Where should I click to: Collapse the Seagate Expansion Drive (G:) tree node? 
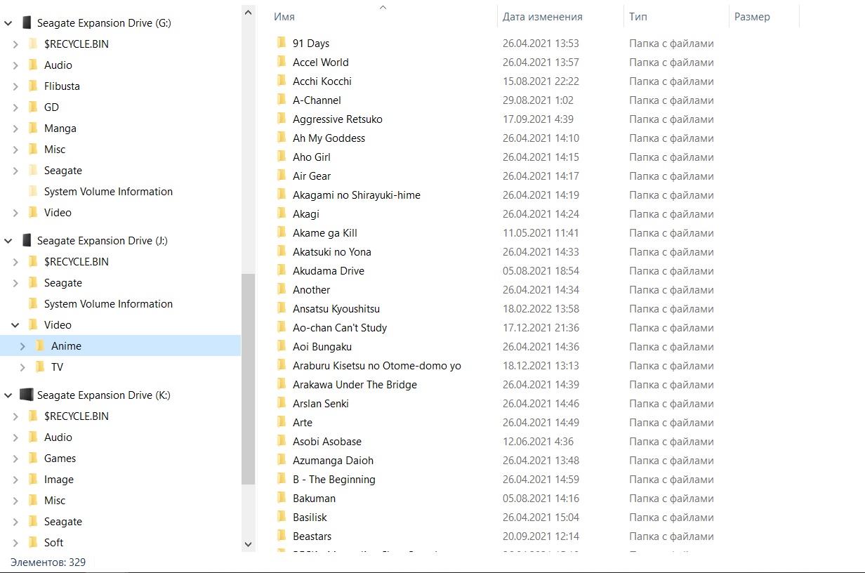click(8, 23)
